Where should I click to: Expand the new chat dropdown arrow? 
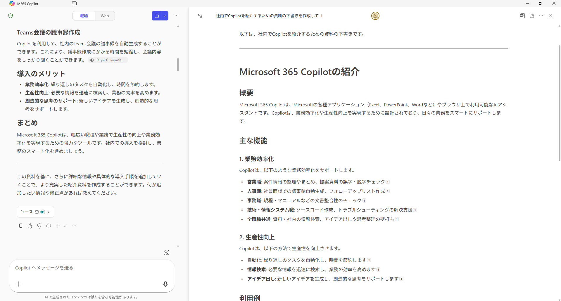(x=165, y=16)
